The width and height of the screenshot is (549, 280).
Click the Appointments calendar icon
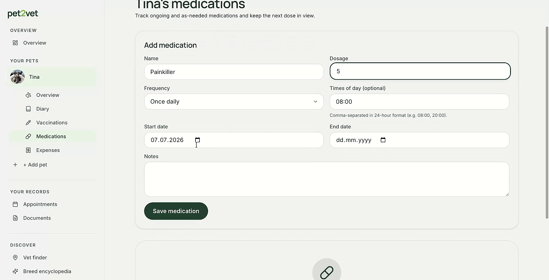(15, 204)
